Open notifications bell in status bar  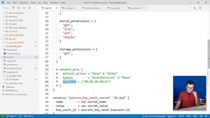[206, 116]
